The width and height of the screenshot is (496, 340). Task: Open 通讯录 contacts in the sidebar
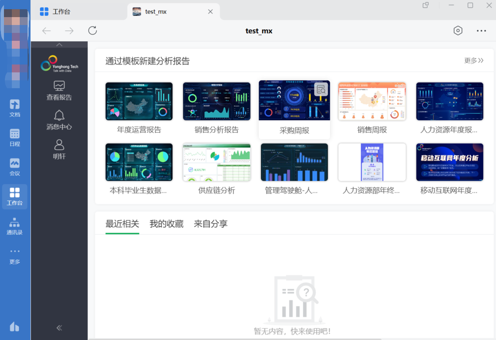click(14, 226)
